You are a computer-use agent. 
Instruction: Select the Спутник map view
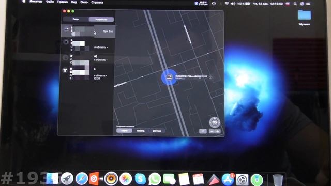pyautogui.click(x=157, y=131)
